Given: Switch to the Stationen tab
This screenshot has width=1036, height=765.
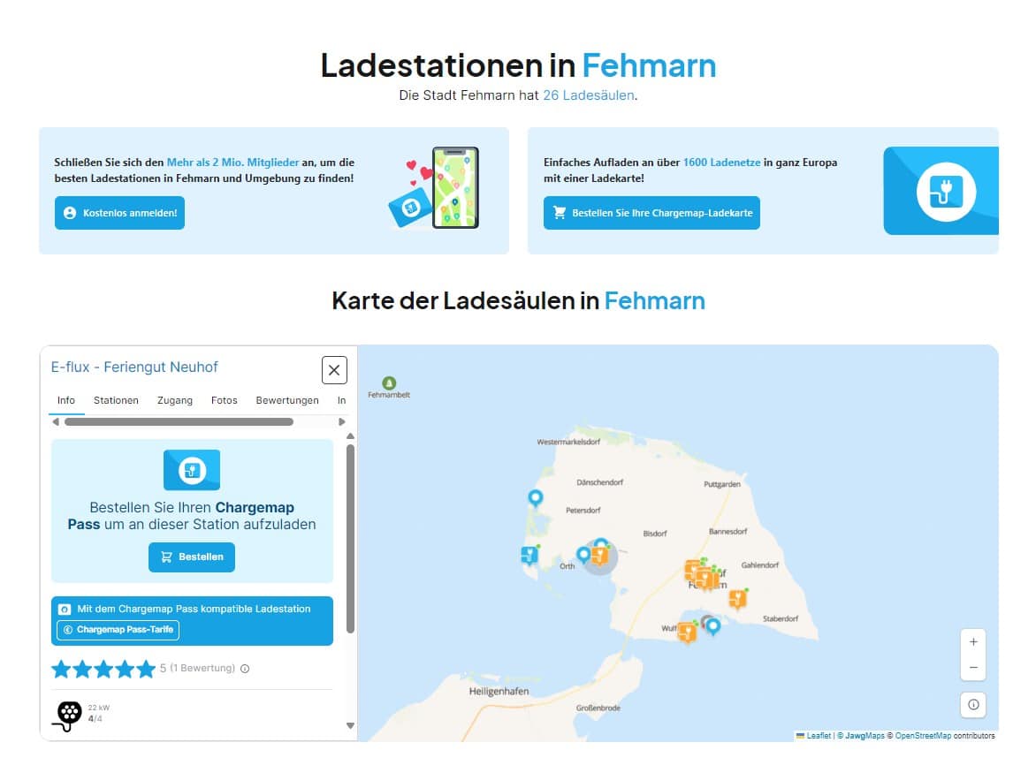Looking at the screenshot, I should pos(116,400).
